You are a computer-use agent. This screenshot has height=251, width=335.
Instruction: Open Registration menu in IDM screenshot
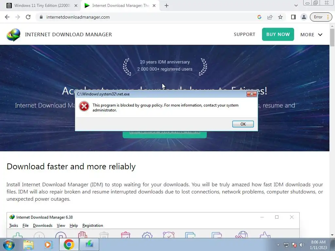click(93, 226)
